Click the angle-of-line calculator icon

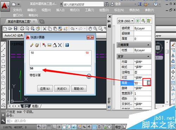click(x=55, y=45)
